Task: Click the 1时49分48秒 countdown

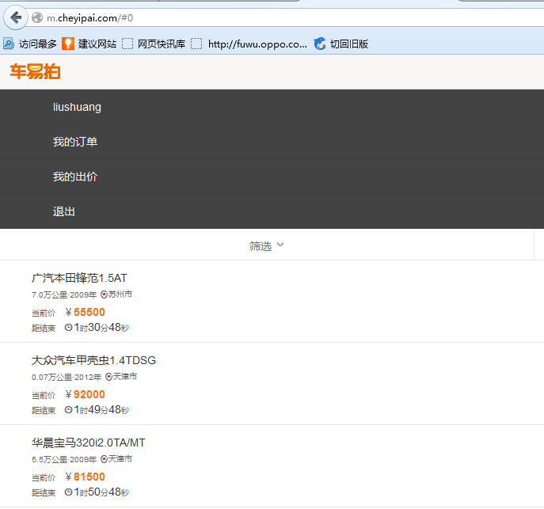Action: 101,409
